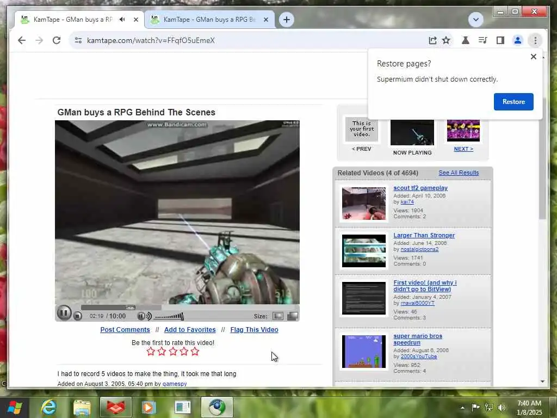Click the scrollbar down arrow
The height and width of the screenshot is (418, 557).
(542, 382)
